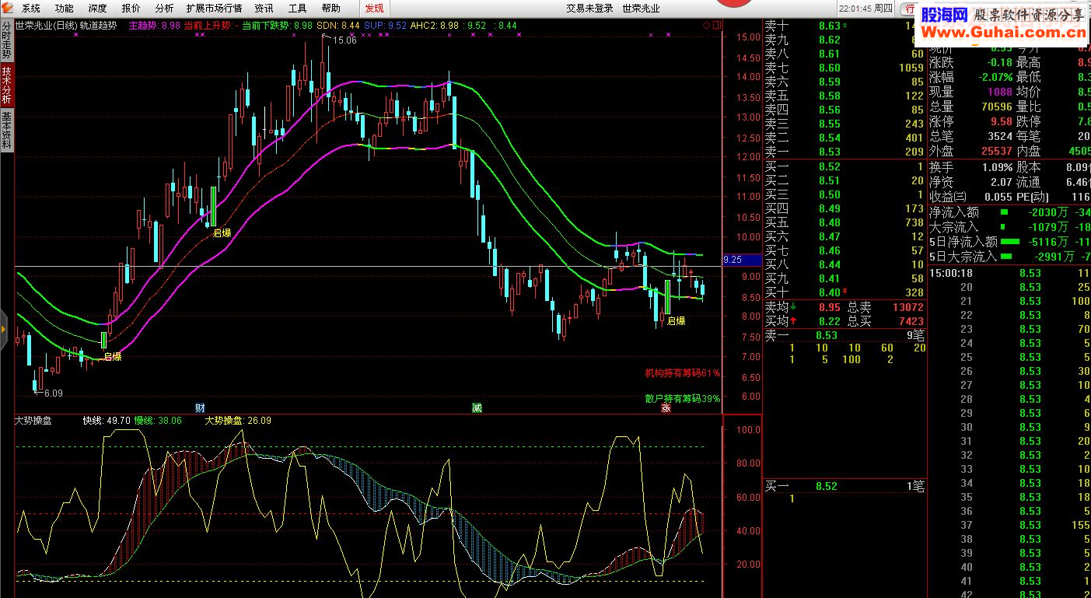Open the 深度 menu

point(98,9)
